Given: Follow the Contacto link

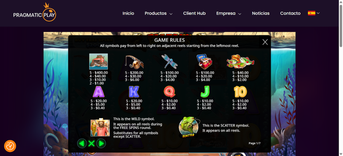Looking at the screenshot, I should [290, 13].
